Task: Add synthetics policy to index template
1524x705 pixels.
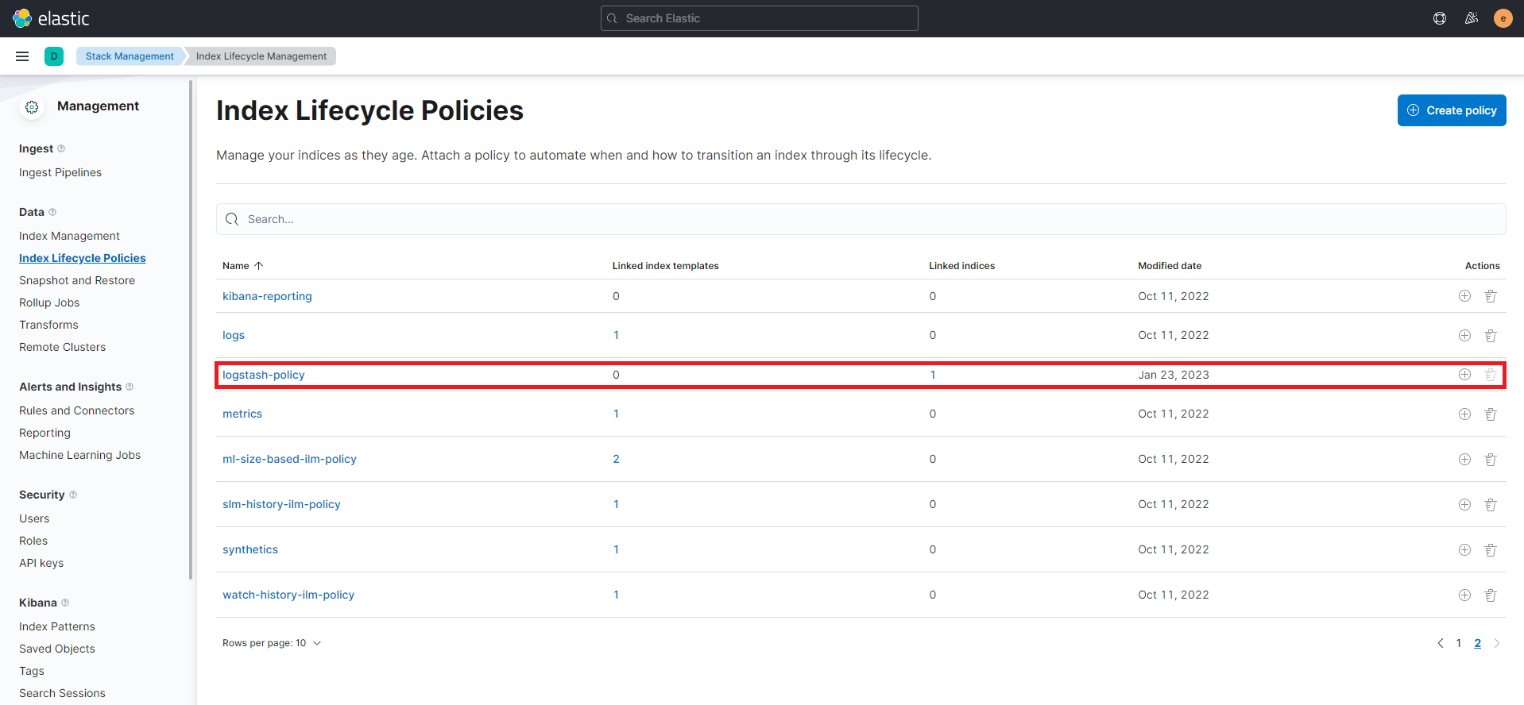Action: tap(1464, 549)
